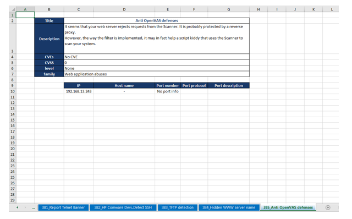Click the 'Port description' header cell

click(x=229, y=85)
